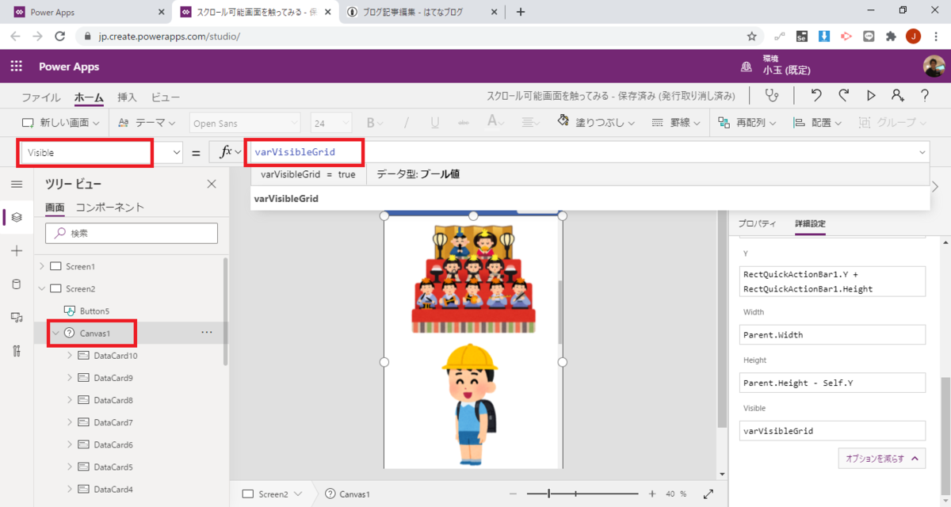
Task: Switch to the Properties tab in right panel
Action: point(757,223)
